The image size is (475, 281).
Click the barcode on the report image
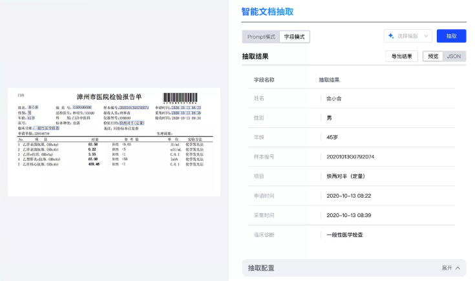point(180,98)
